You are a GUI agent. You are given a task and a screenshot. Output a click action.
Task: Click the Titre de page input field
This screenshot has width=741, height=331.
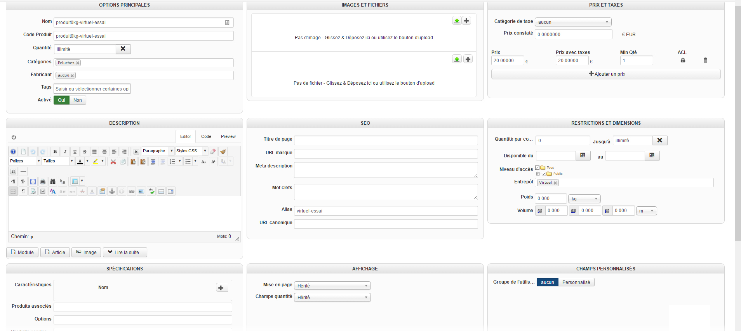tap(386, 140)
